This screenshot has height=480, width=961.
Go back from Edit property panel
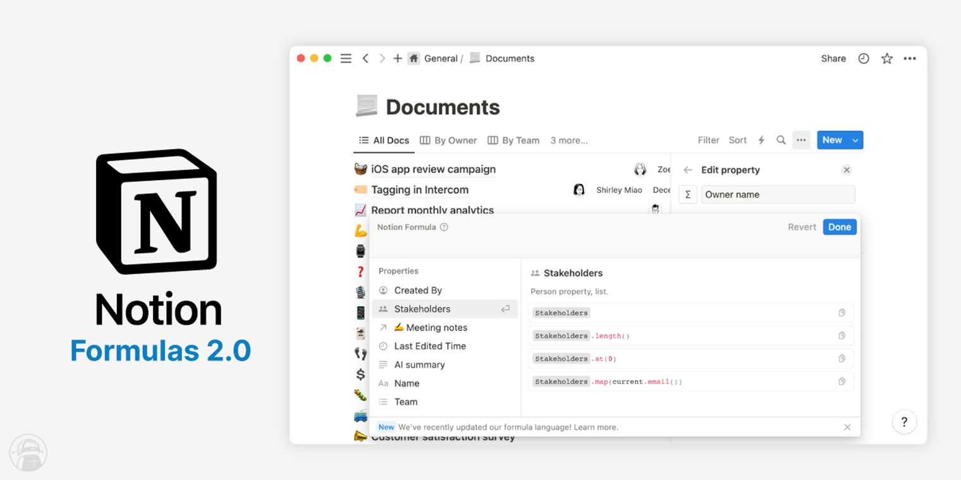click(x=688, y=170)
